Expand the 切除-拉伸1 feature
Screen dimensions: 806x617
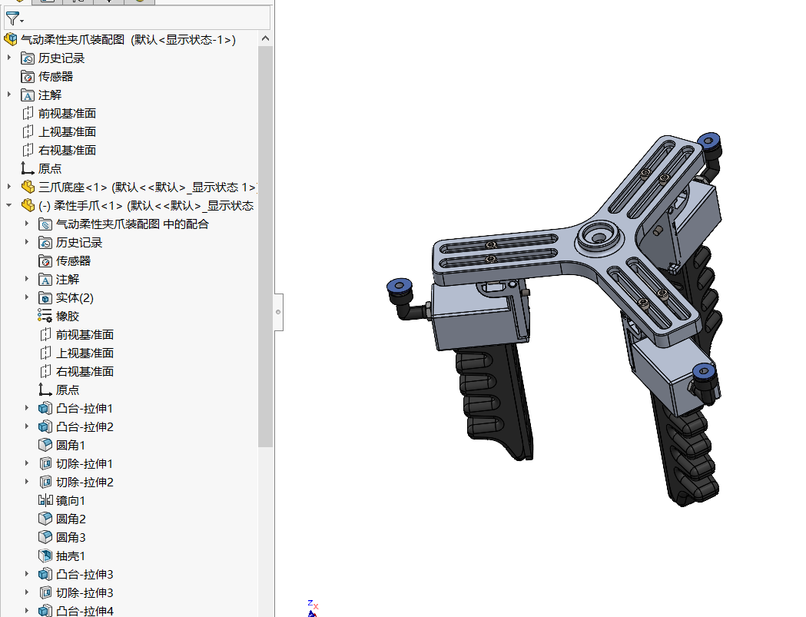click(x=27, y=463)
